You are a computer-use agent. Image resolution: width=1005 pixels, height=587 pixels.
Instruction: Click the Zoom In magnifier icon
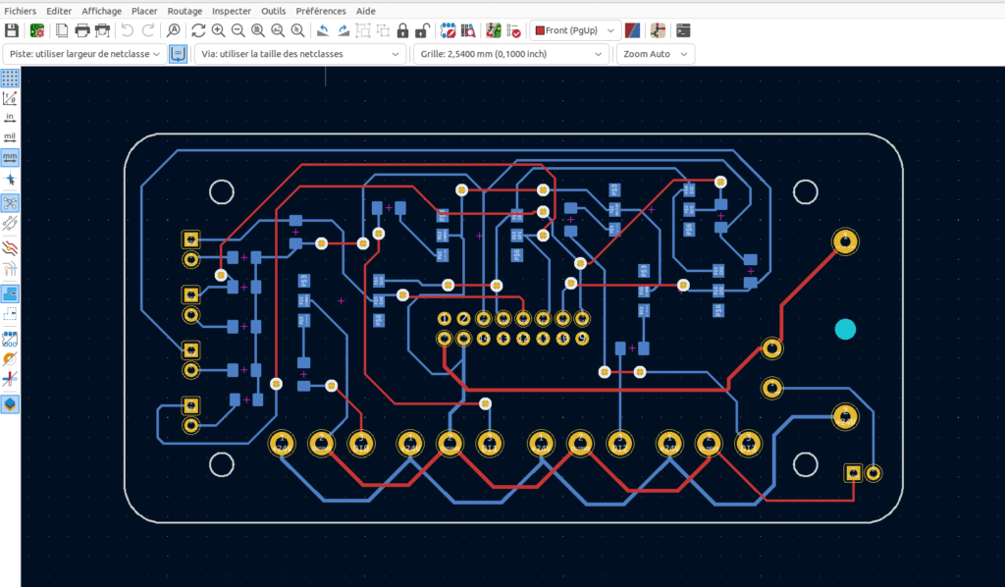[218, 30]
